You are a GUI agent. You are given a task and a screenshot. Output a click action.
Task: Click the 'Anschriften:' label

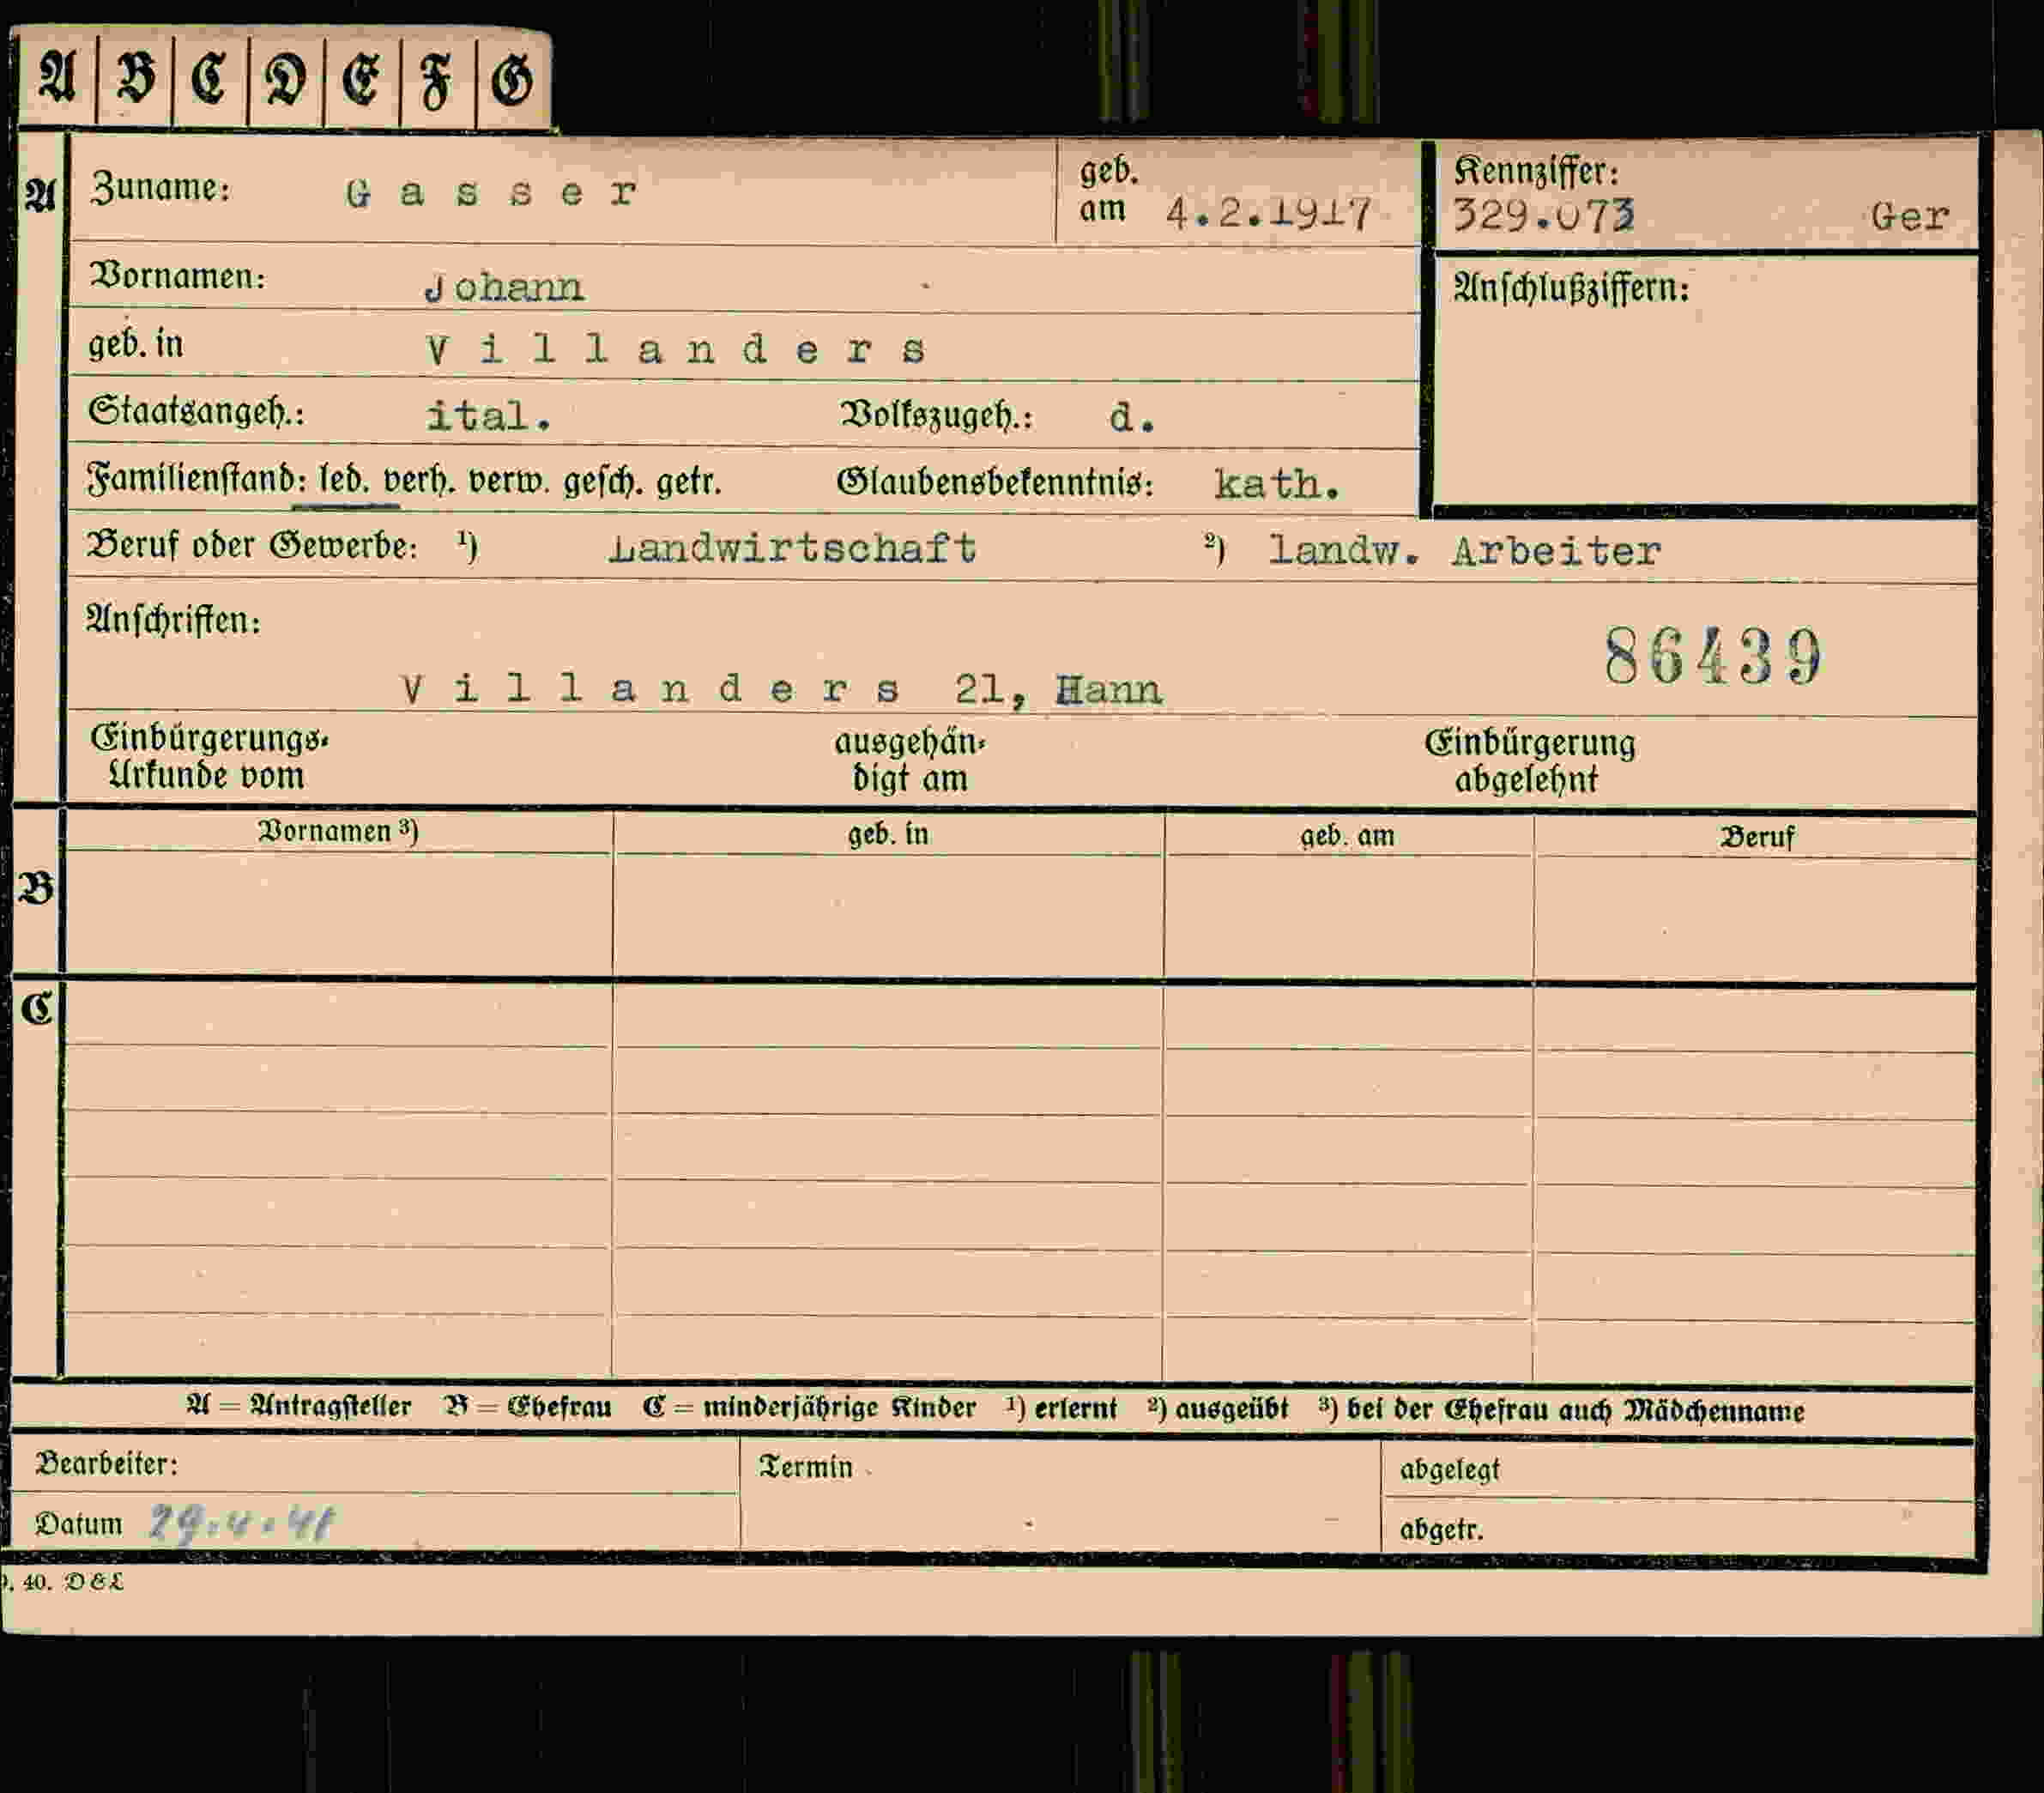click(173, 621)
